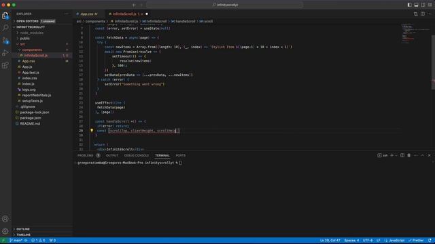Close the terminal panel
435x244 pixels.
point(429,155)
